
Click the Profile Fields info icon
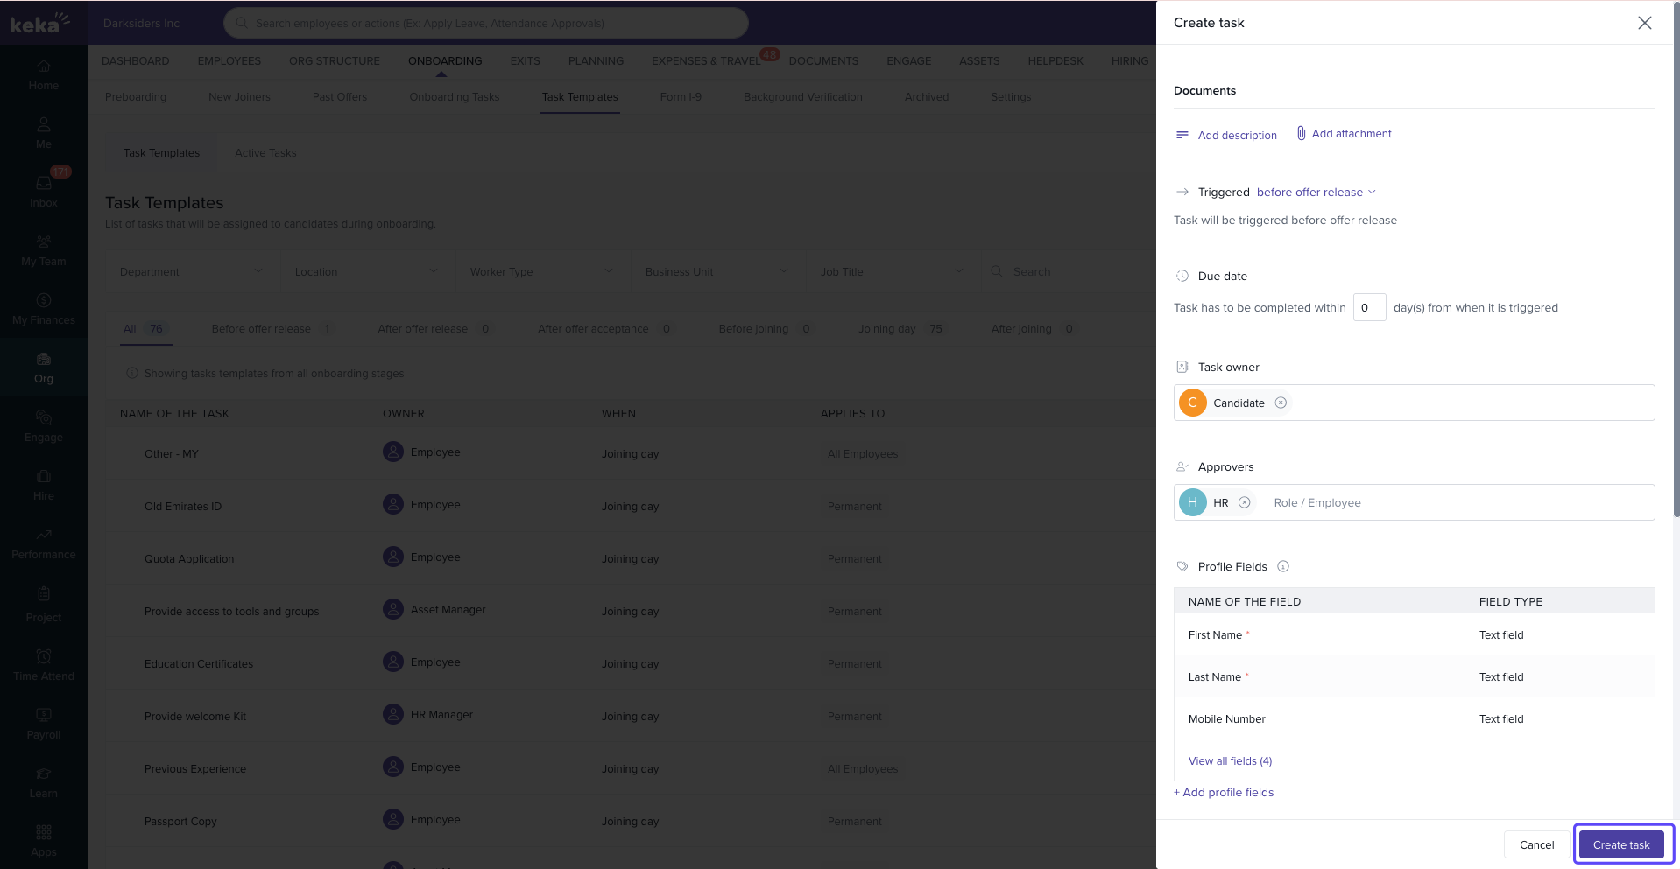(1283, 566)
